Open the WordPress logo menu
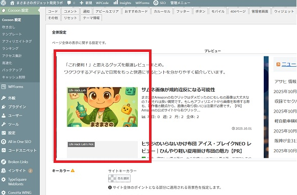 coord(4,3)
